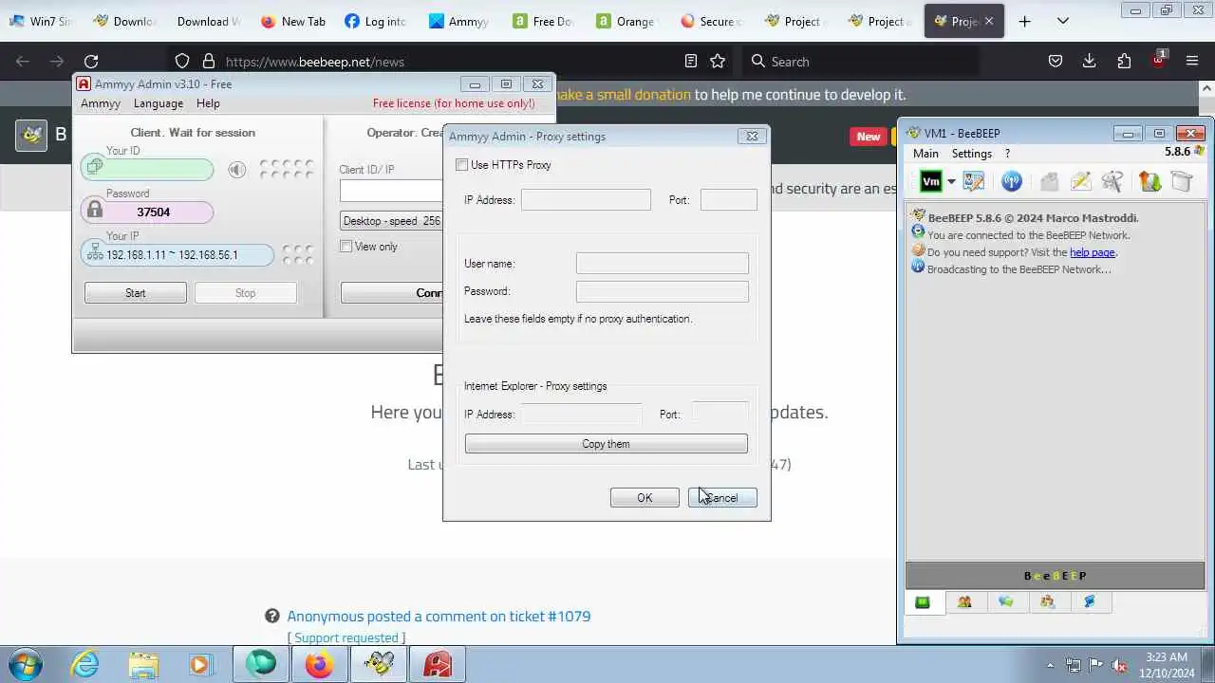Open Firefox extensions puzzle icon
1215x683 pixels.
(x=1124, y=62)
